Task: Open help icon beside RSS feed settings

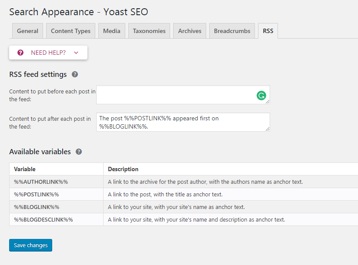Action: [x=75, y=74]
